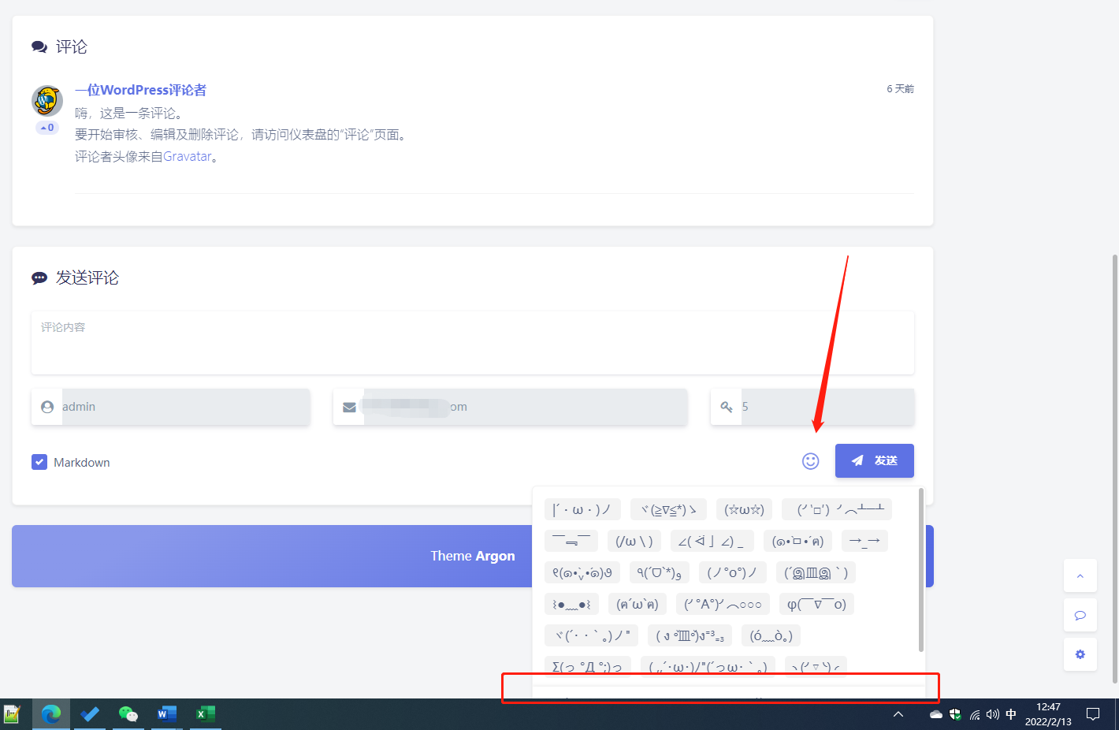Upvote the comment using the 0 badge
Screen dimensions: 1119x730
(x=47, y=127)
